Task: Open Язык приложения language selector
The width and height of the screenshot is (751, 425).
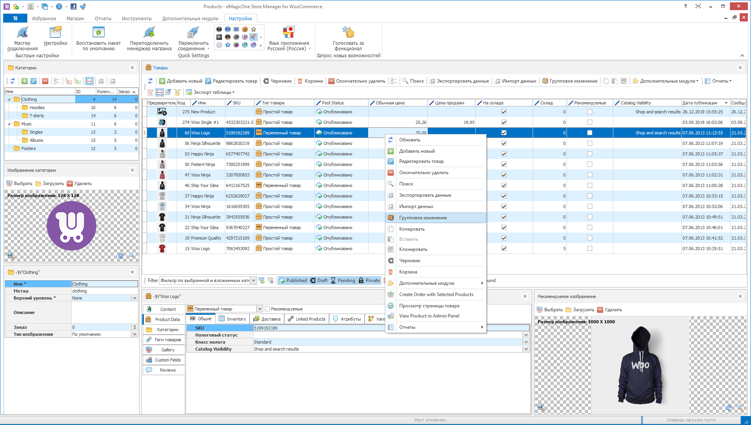Action: tap(289, 38)
